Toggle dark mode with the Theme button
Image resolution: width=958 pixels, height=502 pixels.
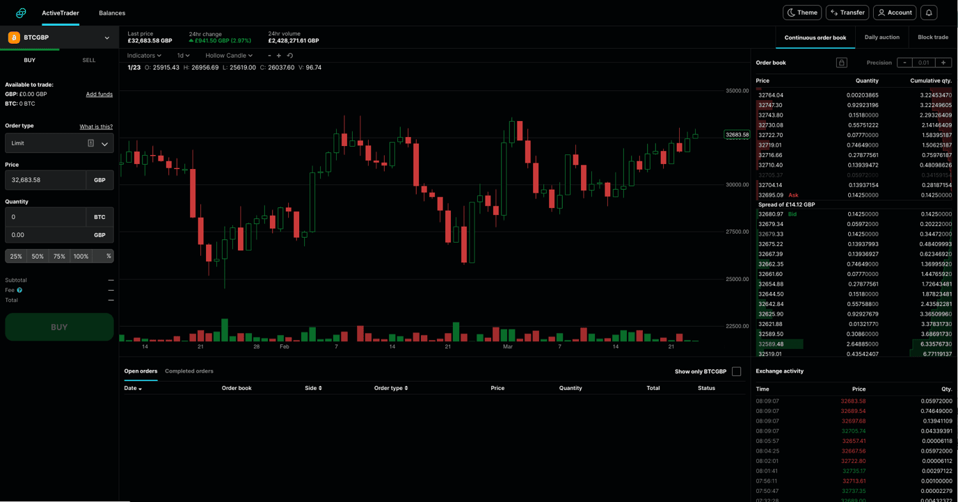[x=802, y=13]
